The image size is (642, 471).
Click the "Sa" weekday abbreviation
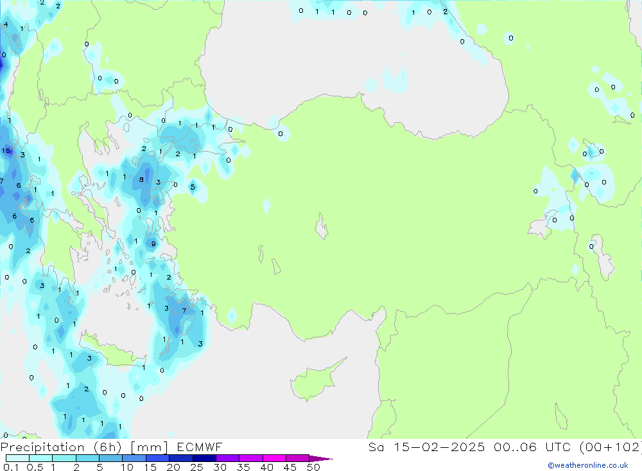coord(376,447)
